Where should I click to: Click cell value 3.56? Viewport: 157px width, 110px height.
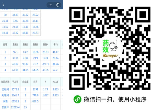click(15, 21)
